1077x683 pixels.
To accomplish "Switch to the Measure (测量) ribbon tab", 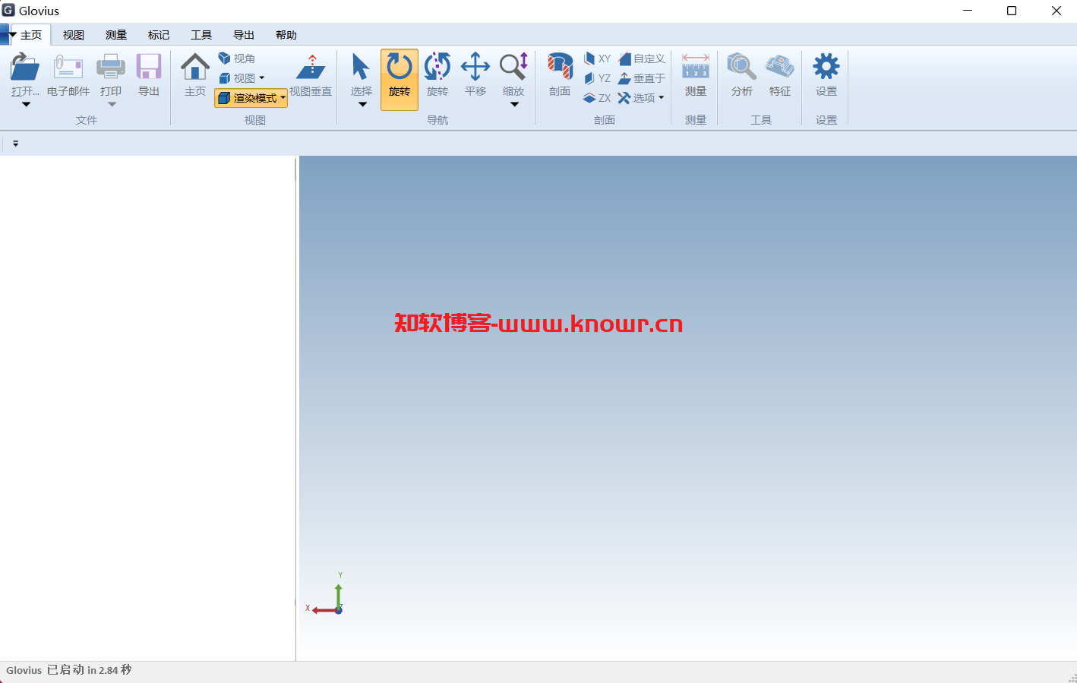I will 116,35.
